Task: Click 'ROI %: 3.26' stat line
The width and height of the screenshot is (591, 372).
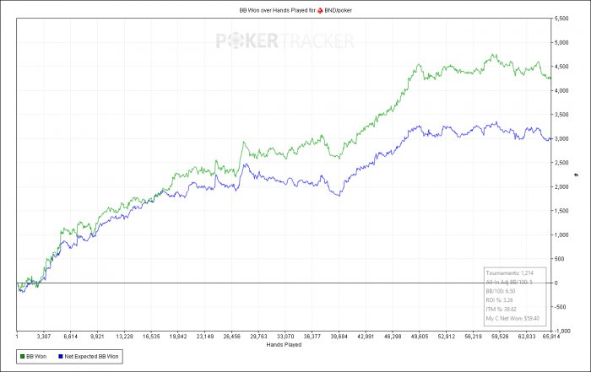Action: coord(500,300)
